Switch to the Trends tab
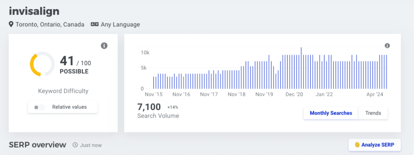The height and width of the screenshot is (155, 414). (x=373, y=113)
